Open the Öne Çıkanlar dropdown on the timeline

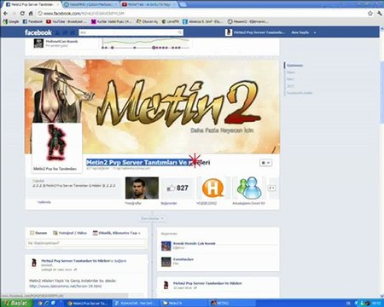152,218
